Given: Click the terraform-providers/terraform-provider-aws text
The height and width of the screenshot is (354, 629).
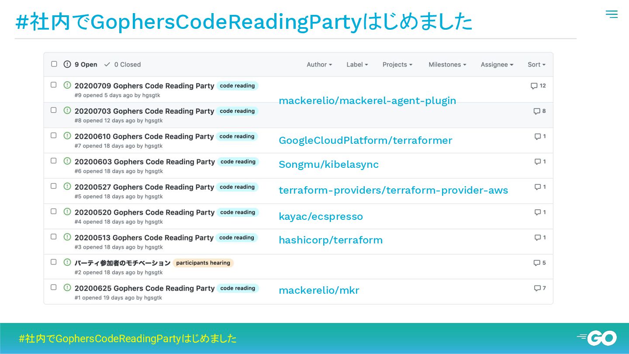Looking at the screenshot, I should click(x=394, y=191).
